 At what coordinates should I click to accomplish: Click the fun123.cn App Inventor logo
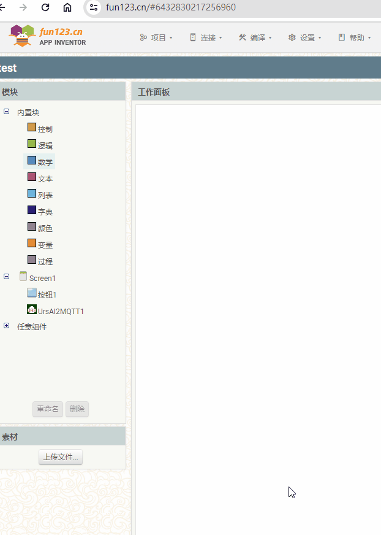pyautogui.click(x=47, y=36)
